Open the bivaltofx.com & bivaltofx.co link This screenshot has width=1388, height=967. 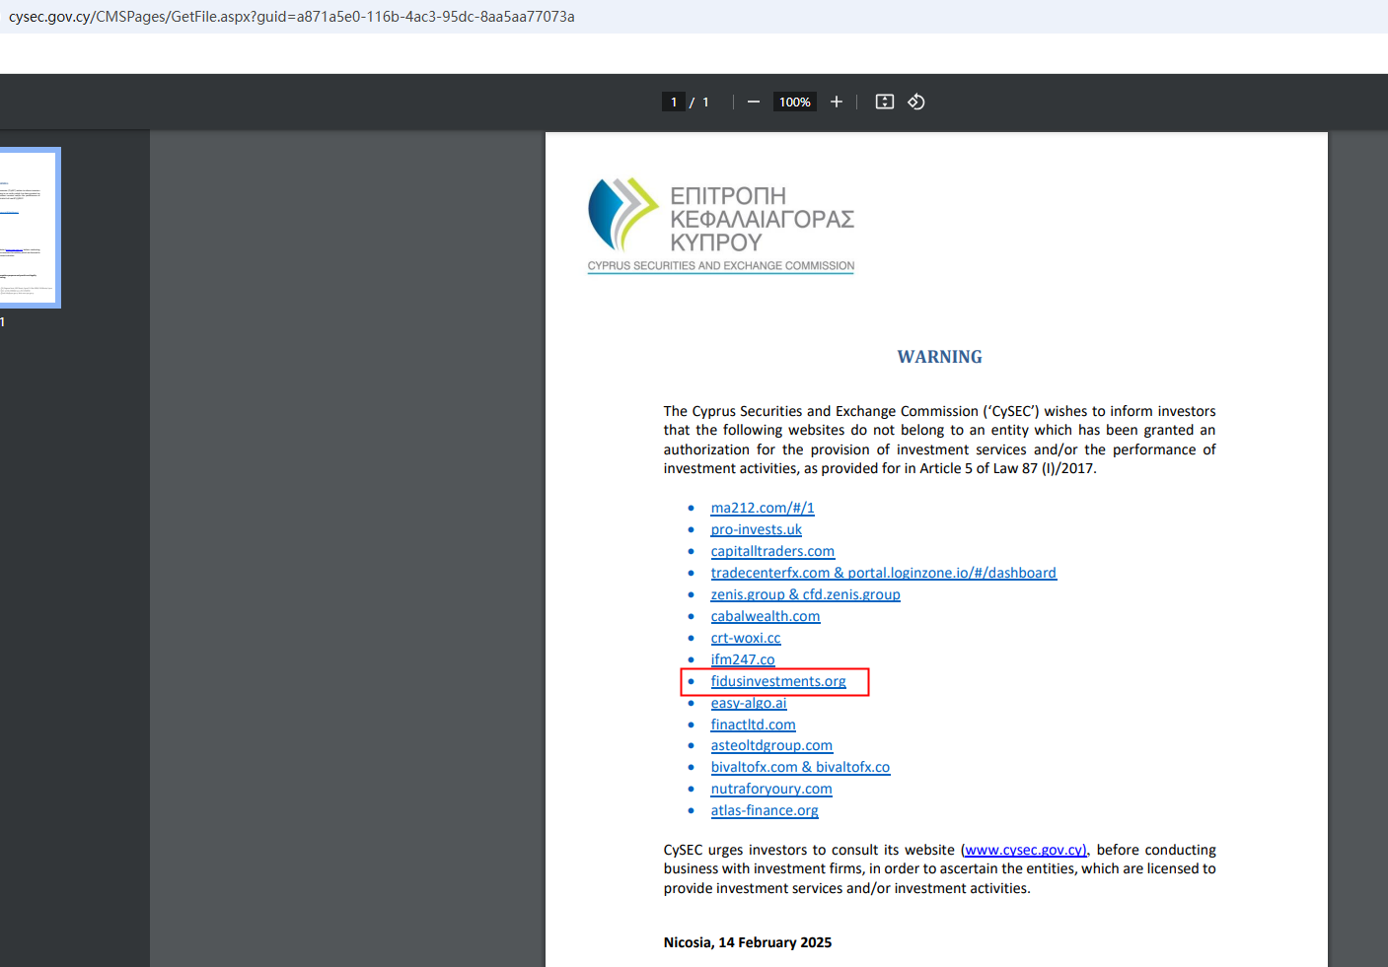tap(800, 767)
